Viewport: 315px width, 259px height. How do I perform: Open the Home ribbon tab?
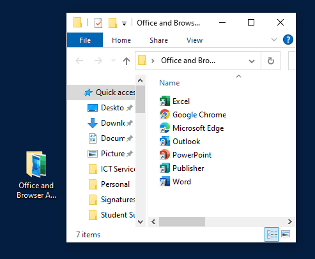(121, 40)
